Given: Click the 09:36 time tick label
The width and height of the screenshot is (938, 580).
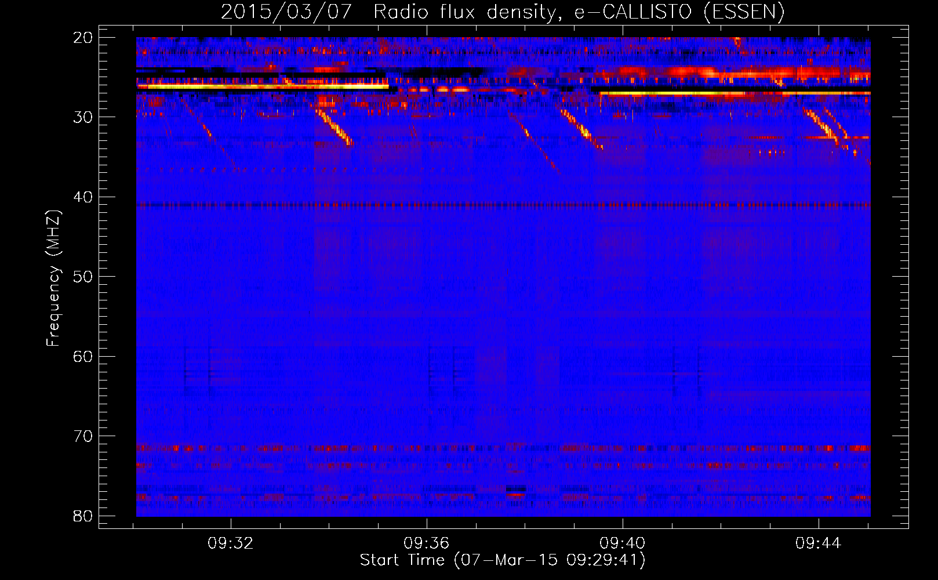Looking at the screenshot, I should (x=427, y=543).
